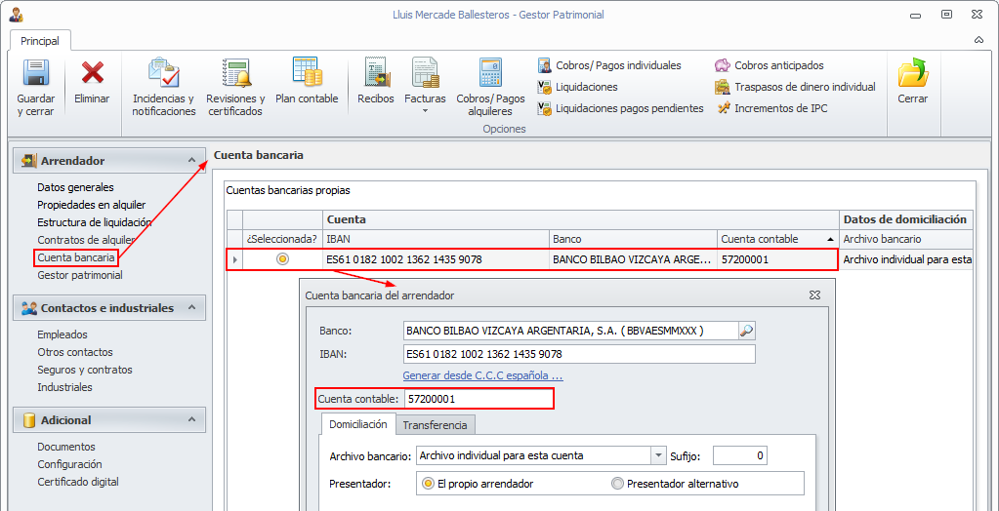Open the Archivo bancario dropdown

pos(658,455)
